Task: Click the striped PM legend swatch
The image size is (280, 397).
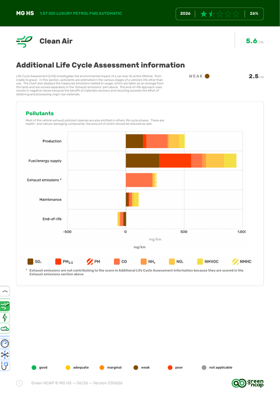Action: pyautogui.click(x=90, y=262)
